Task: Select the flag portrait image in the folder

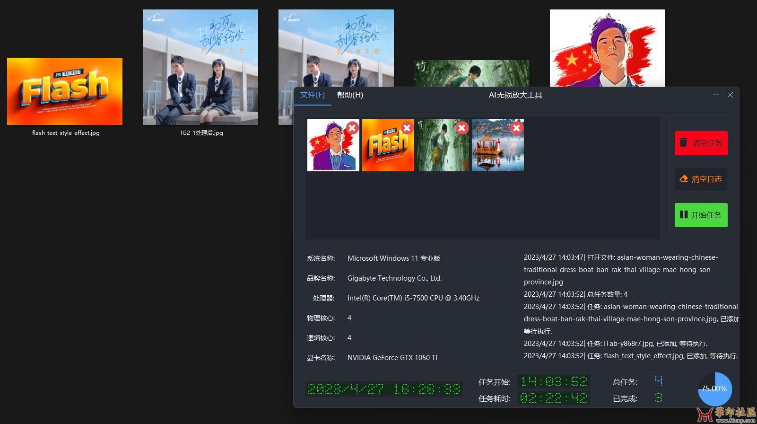Action: (x=608, y=48)
